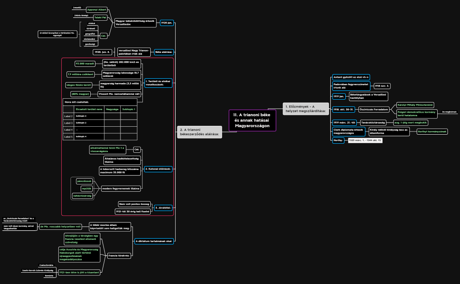Viewport: 460px width, 284px height.
Task: Click the '93.000 maradt' green node
Action: (x=85, y=64)
